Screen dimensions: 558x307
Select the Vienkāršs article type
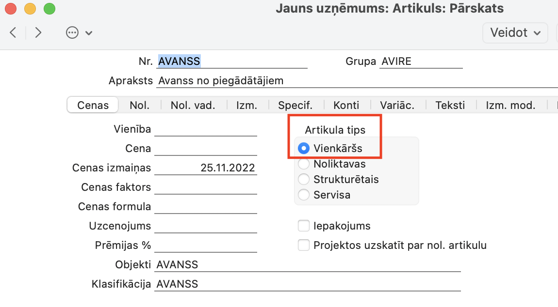point(304,148)
